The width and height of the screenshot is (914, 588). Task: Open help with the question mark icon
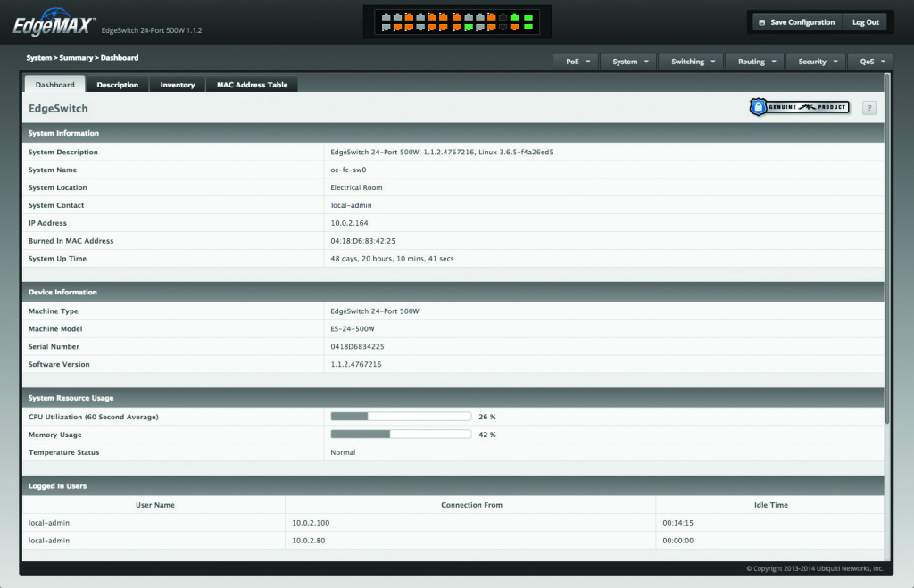pos(869,108)
